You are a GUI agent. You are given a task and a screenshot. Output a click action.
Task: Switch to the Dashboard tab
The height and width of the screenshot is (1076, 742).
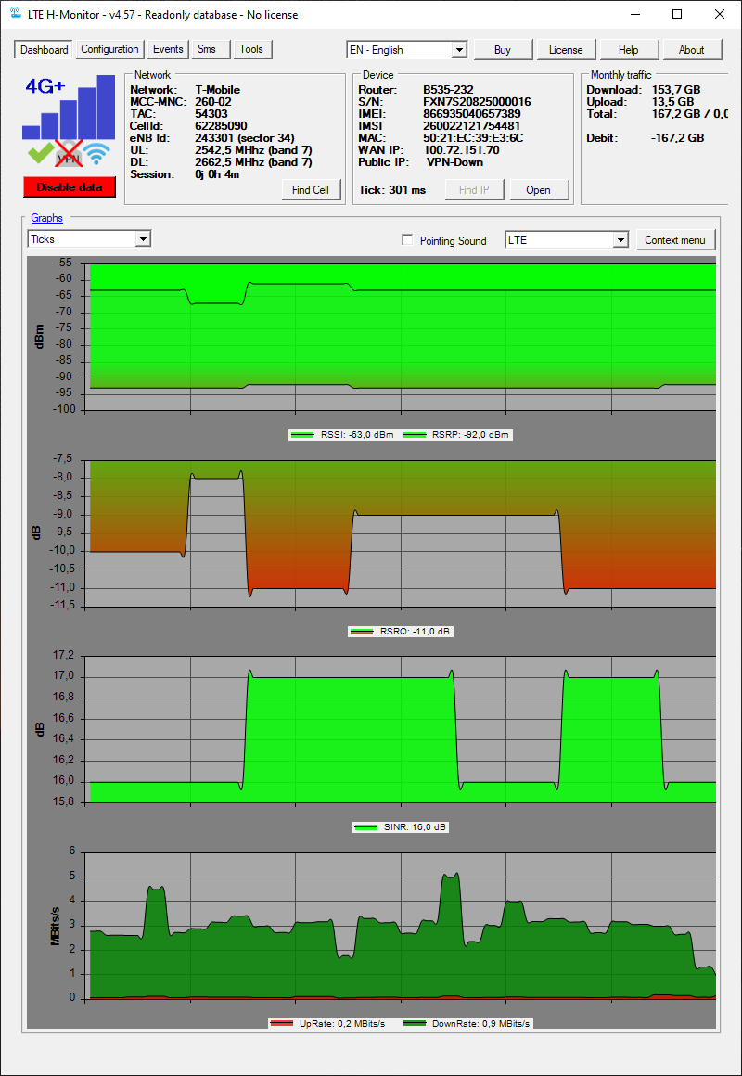point(44,50)
